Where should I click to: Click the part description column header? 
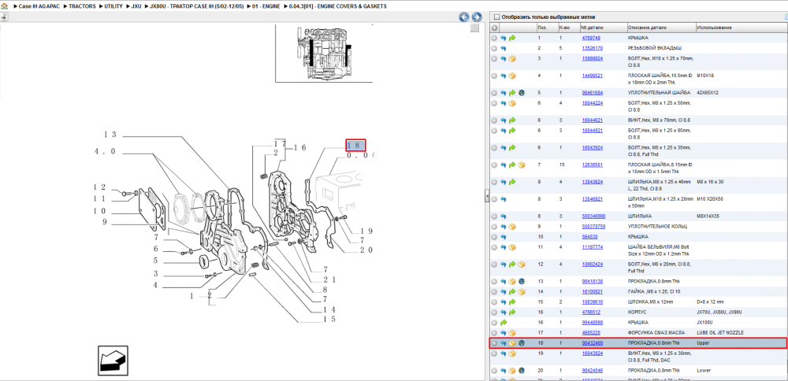point(661,28)
